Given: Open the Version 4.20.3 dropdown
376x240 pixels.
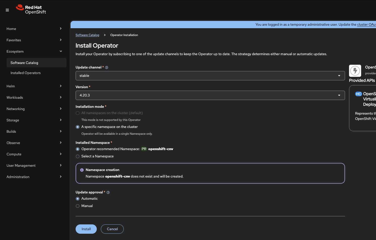Looking at the screenshot, I should [x=210, y=95].
